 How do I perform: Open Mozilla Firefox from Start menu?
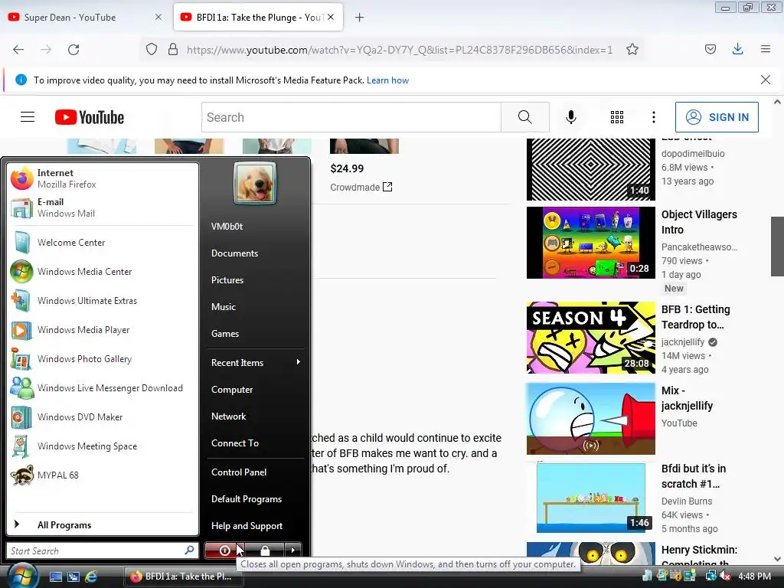(x=103, y=178)
